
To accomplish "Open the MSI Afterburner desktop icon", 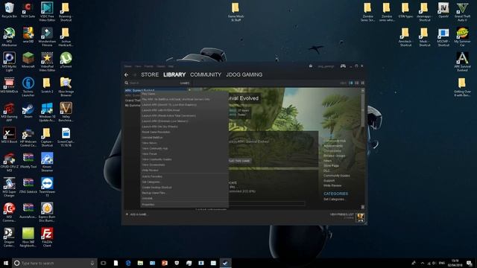I will click(x=9, y=37).
